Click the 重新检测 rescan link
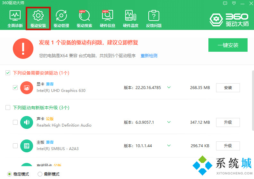This screenshot has width=254, height=179. click(x=149, y=56)
